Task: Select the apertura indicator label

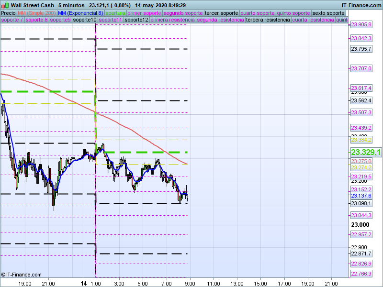Action: 115,13
